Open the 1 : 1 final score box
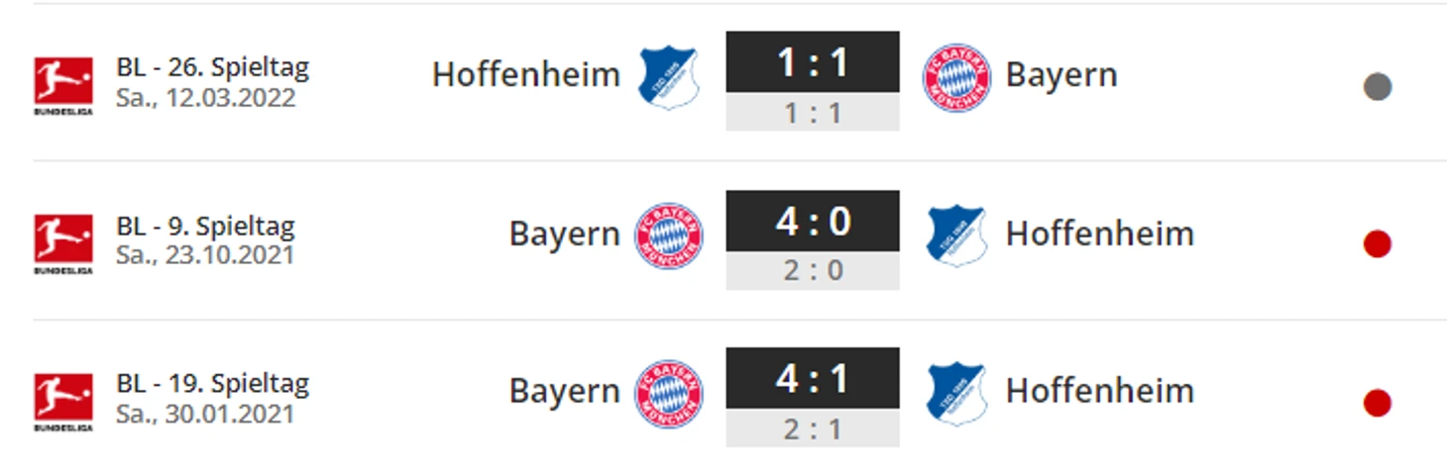 point(813,62)
